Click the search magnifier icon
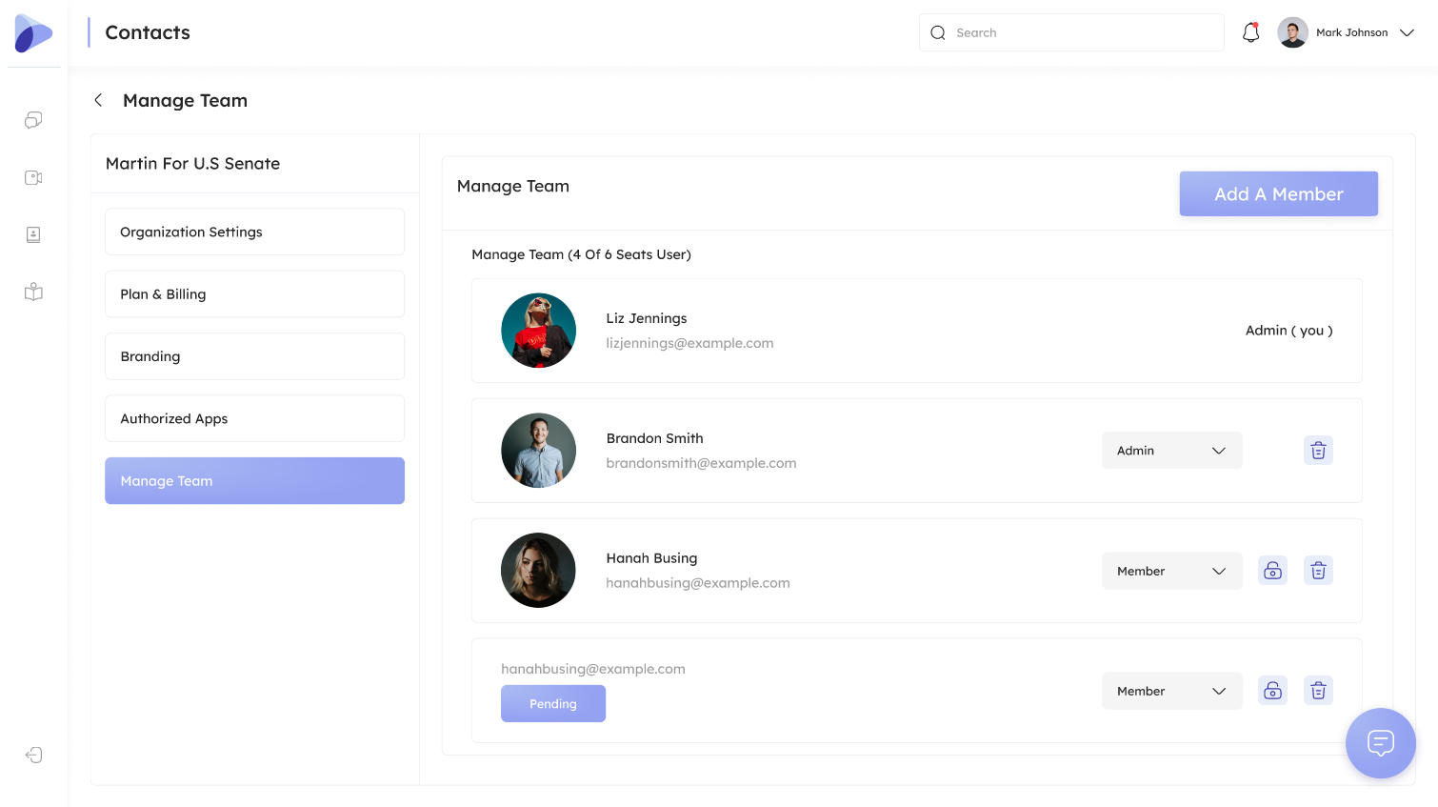Image resolution: width=1438 pixels, height=807 pixels. (x=938, y=32)
